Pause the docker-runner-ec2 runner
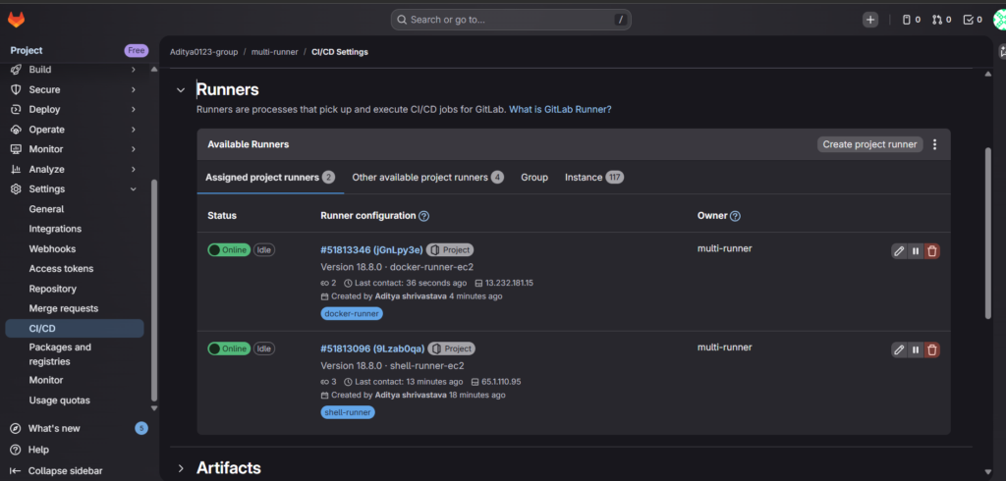Screen dimensions: 1006x481 [916, 250]
